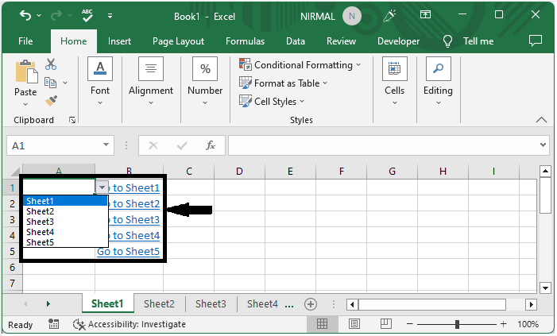557x336 pixels.
Task: Open the Alignment group icon
Action: point(150,69)
